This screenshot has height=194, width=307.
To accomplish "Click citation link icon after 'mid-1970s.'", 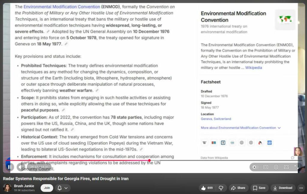I will 141,149.
